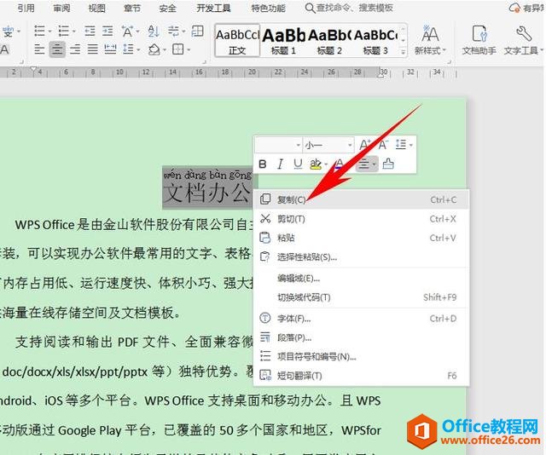Click mini toolbar line spacing icon

(x=401, y=144)
